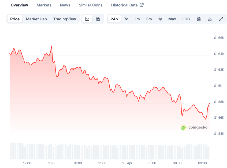
Task: Click the price line near 15:00 peak
Action: pos(51,46)
